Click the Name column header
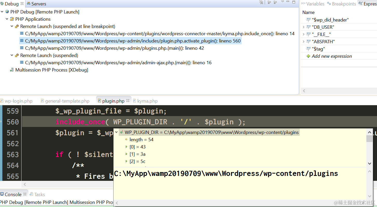The width and height of the screenshot is (377, 207). [x=308, y=12]
